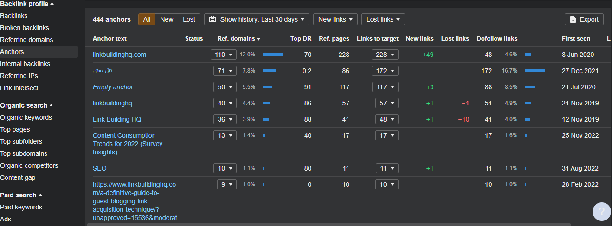612x226 pixels.
Task: Select the New filter tab
Action: pyautogui.click(x=167, y=19)
